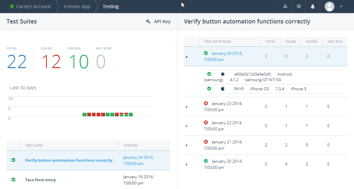Click the red failed icon for January 23

(206, 103)
